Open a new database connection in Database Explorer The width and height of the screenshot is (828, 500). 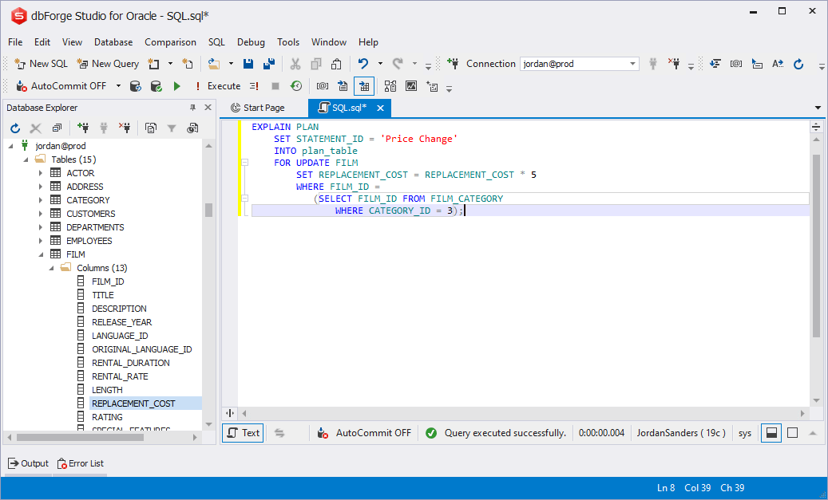[x=83, y=128]
